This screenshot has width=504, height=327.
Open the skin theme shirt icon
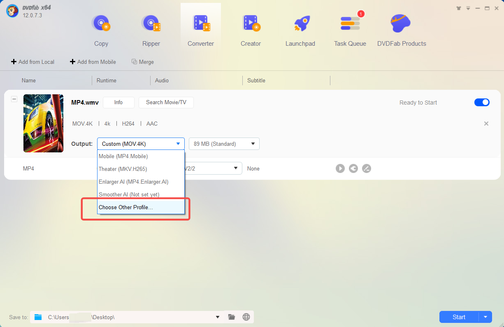click(x=459, y=8)
